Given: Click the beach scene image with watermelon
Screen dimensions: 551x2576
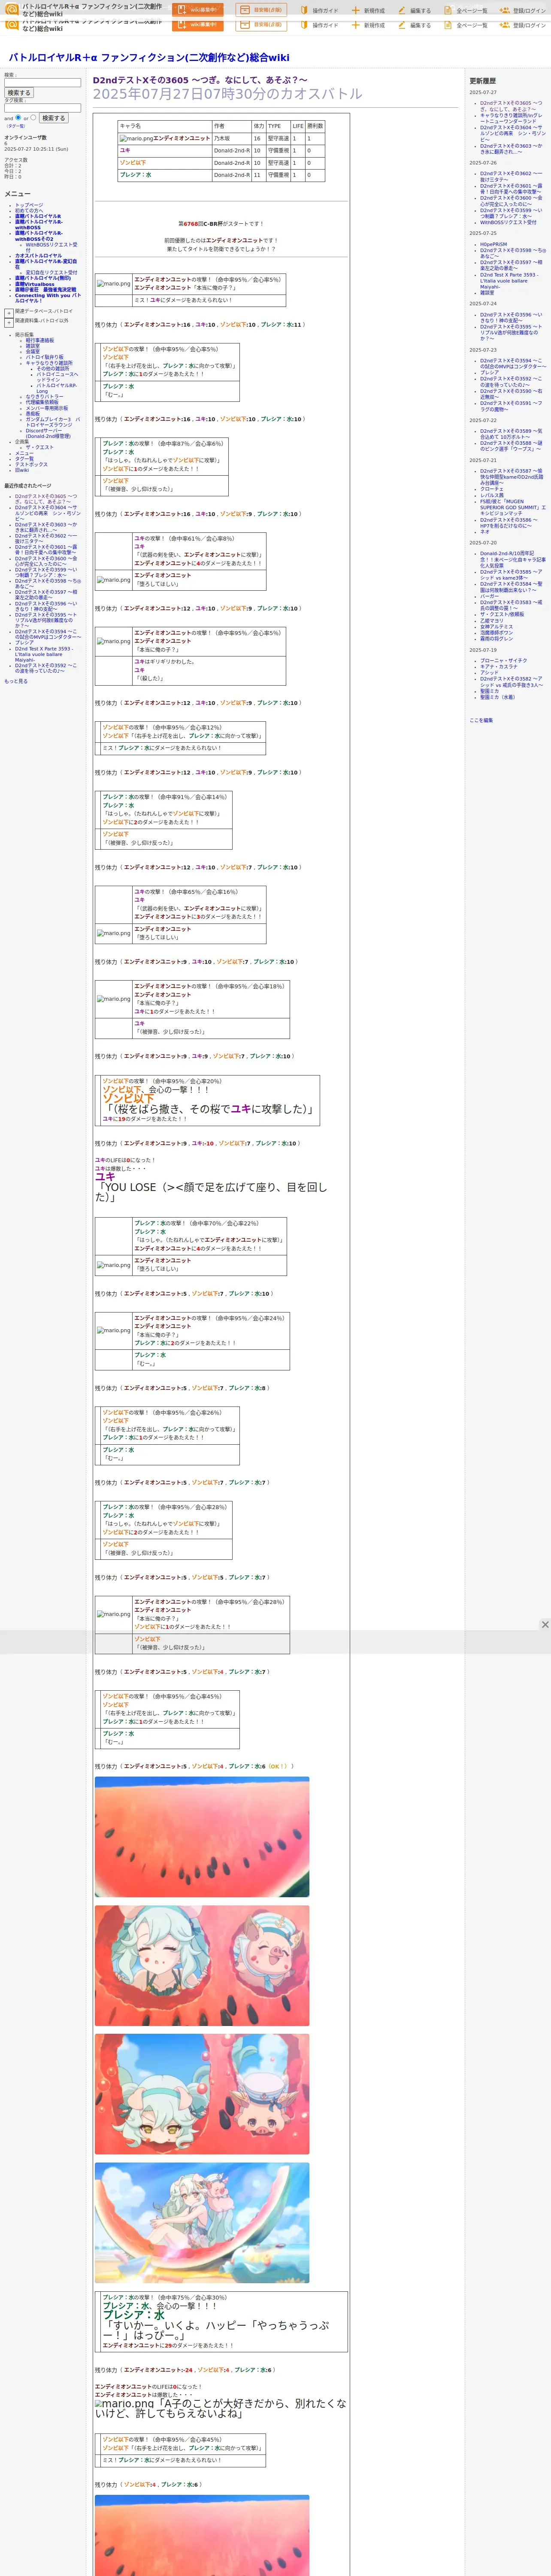Looking at the screenshot, I should (202, 2223).
